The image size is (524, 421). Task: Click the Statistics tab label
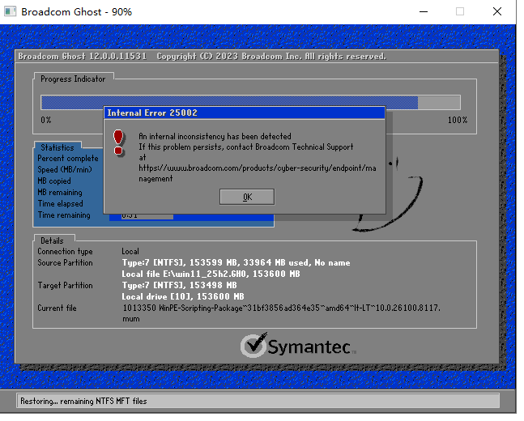pyautogui.click(x=58, y=149)
